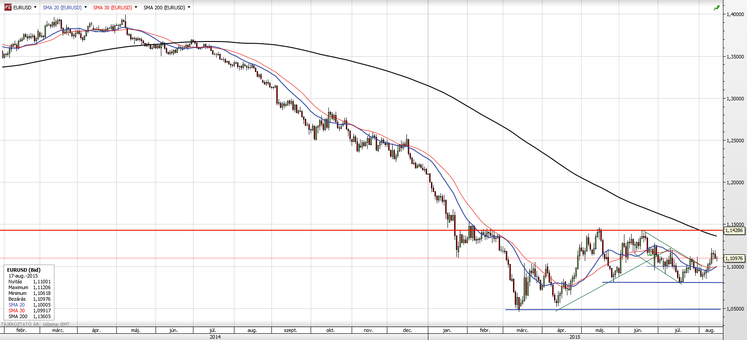Click the 2015 year label on time axis
Image resolution: width=747 pixels, height=340 pixels.
click(575, 337)
